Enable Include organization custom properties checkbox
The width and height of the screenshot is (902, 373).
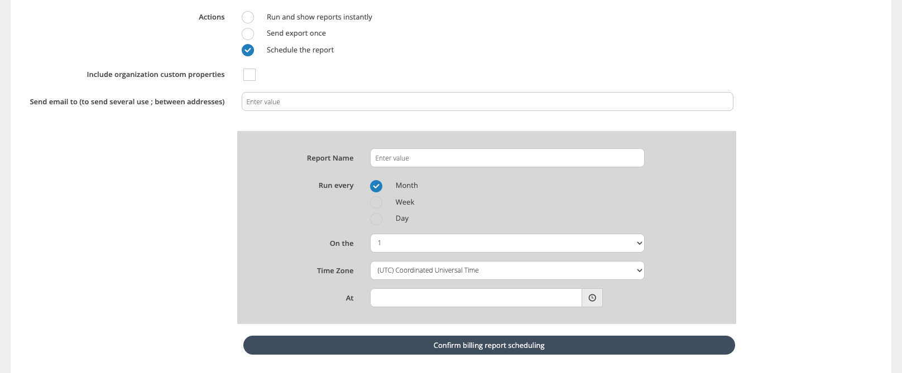250,75
